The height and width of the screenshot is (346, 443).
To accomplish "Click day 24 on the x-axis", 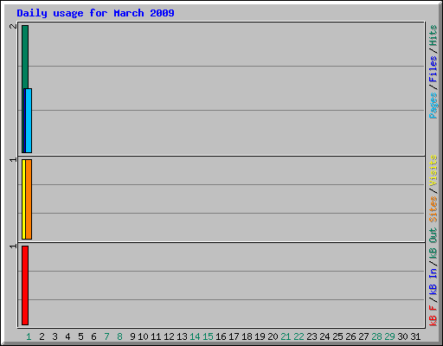I will point(324,336).
